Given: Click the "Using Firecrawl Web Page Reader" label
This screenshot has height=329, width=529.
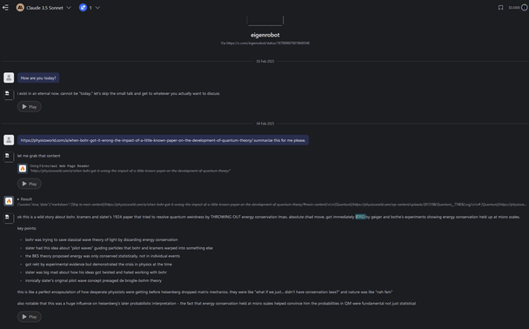Looking at the screenshot, I should [x=59, y=165].
